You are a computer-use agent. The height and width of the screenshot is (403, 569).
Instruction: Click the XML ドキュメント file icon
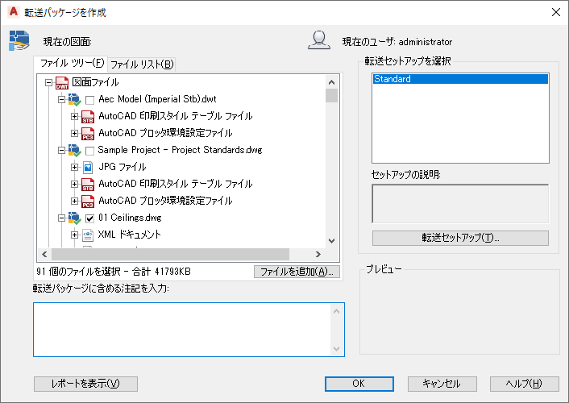pyautogui.click(x=88, y=235)
